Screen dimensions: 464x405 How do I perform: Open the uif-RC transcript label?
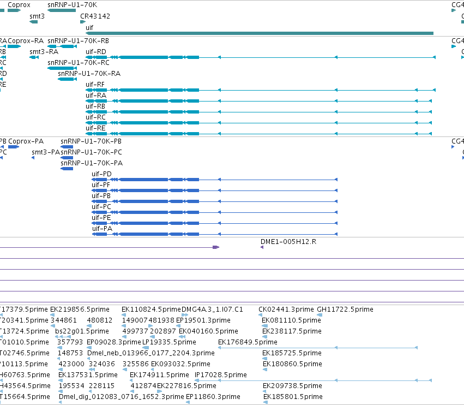(x=95, y=117)
